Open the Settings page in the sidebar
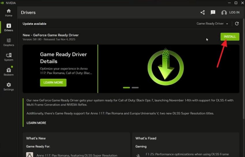The image size is (245, 157). (9, 87)
